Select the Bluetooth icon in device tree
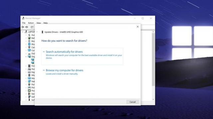213x119 pixels. point(29,44)
